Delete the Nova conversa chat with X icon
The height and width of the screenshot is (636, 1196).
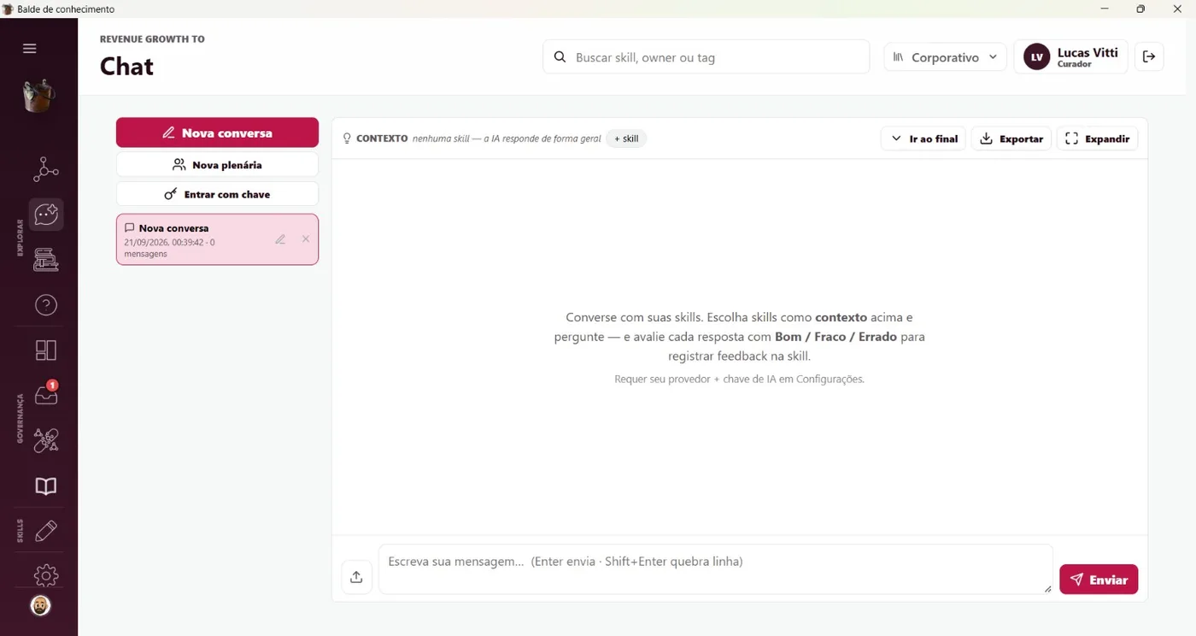point(306,239)
